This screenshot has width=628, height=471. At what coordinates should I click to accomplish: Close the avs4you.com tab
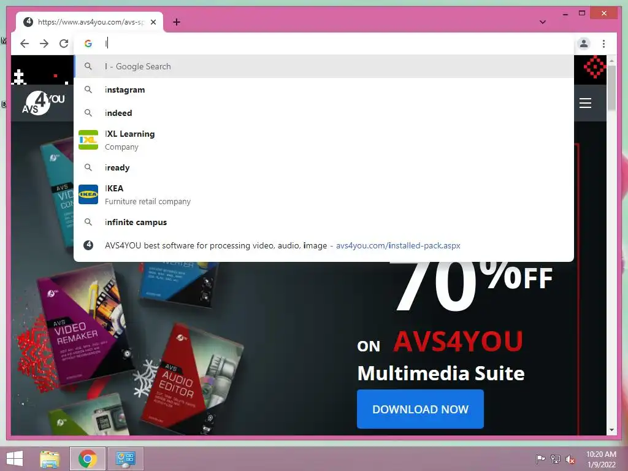153,22
